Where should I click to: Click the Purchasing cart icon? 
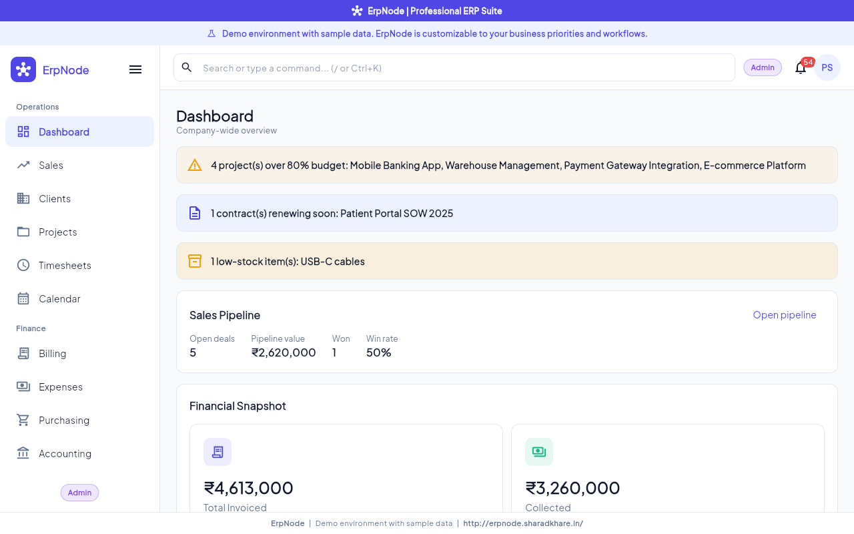point(23,420)
